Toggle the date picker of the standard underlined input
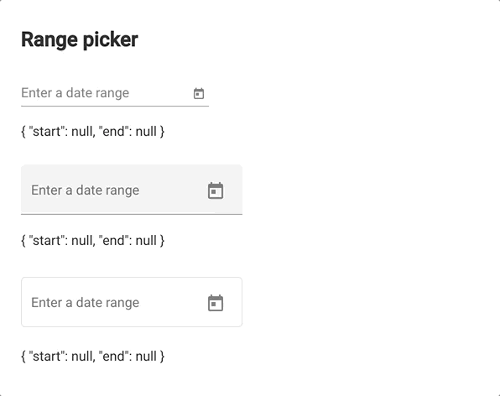 [x=199, y=93]
